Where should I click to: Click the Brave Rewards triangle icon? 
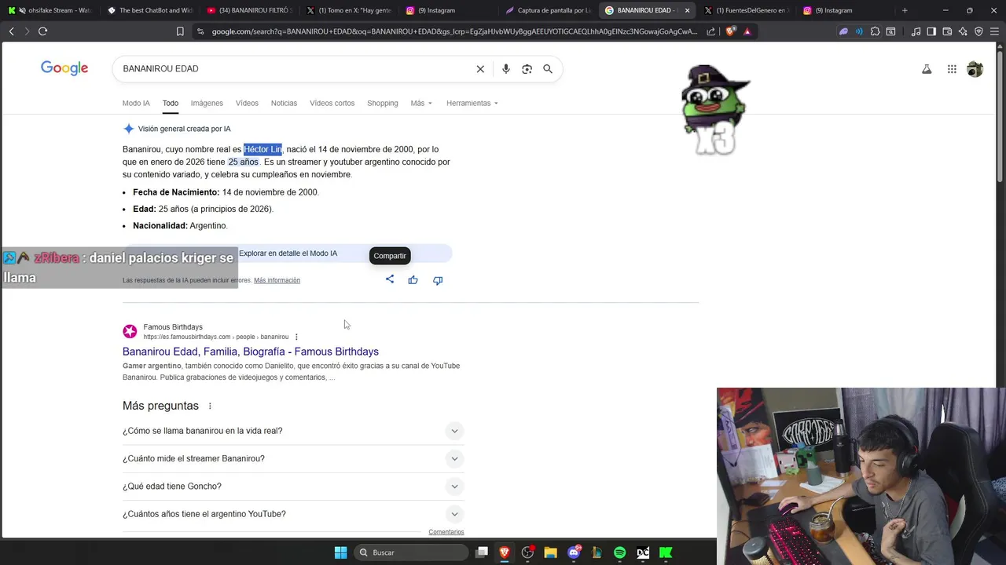click(747, 31)
